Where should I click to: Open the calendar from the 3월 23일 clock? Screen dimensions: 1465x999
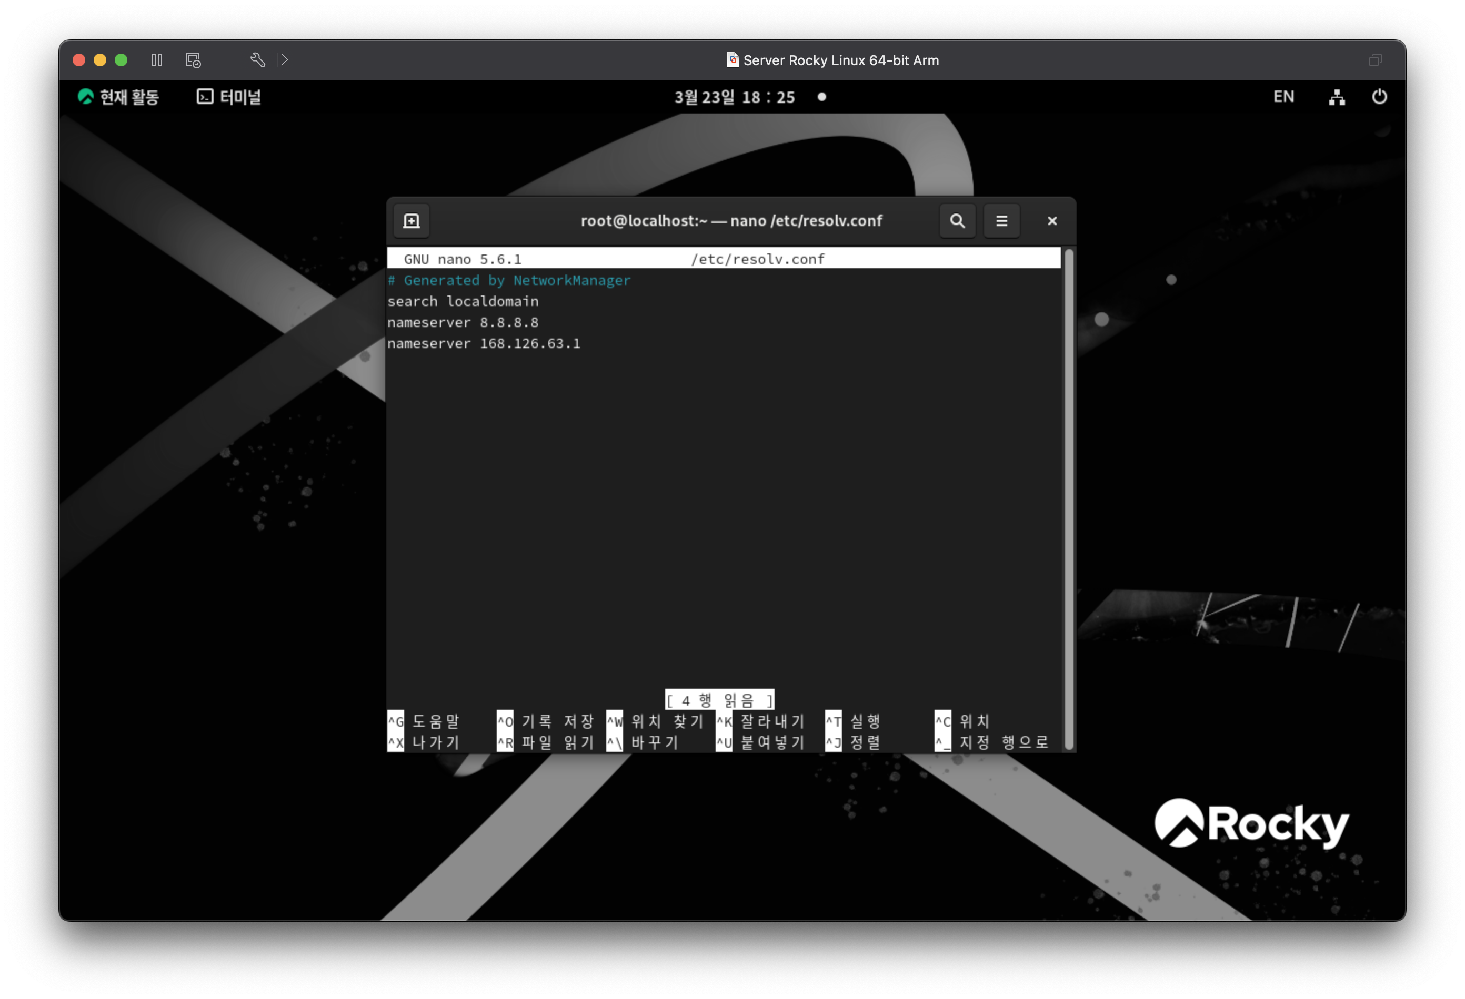tap(735, 97)
